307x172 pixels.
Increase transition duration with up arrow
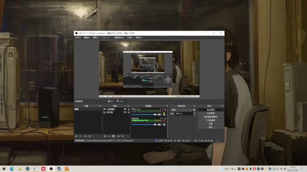(x=195, y=113)
